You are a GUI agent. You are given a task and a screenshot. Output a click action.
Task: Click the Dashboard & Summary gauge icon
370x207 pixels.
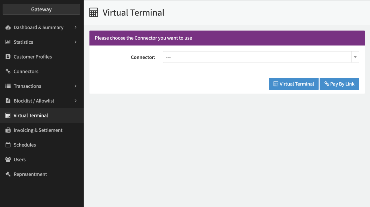(8, 28)
